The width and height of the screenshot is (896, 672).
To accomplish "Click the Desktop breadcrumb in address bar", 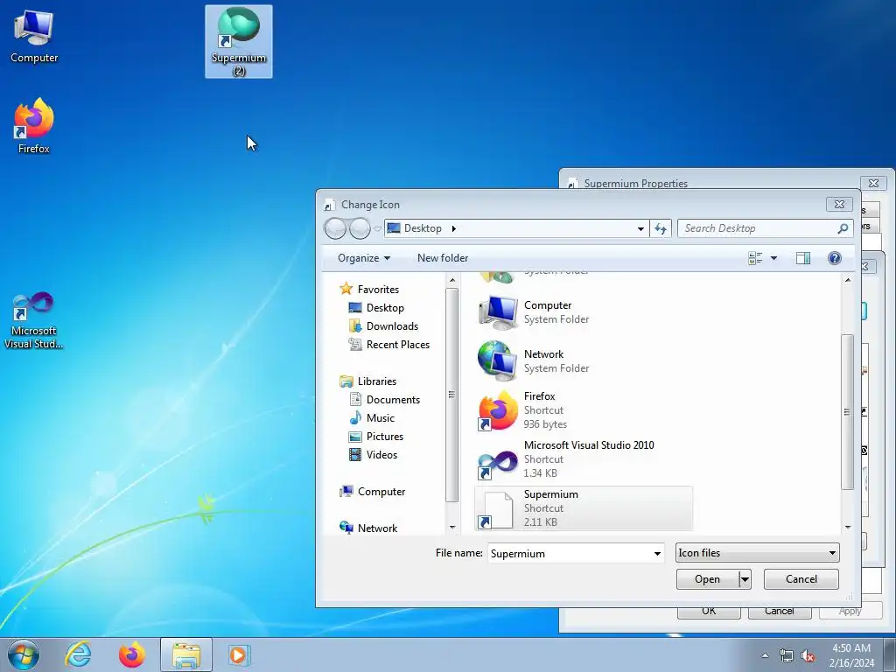I will (x=423, y=228).
